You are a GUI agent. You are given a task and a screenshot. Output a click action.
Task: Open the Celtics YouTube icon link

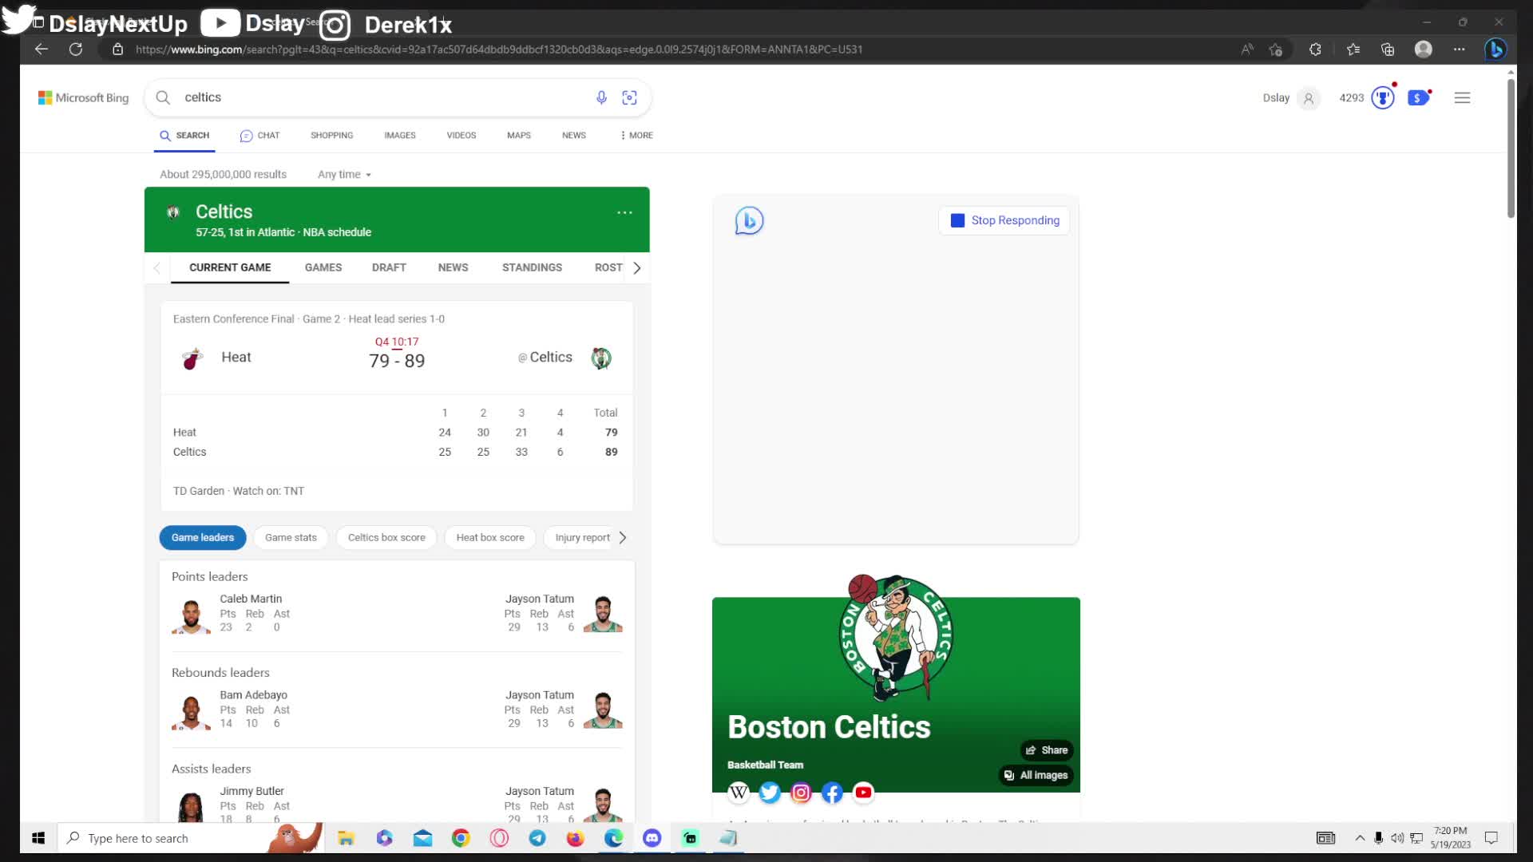863,793
